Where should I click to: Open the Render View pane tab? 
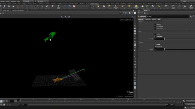pyautogui.click(x=6, y=10)
